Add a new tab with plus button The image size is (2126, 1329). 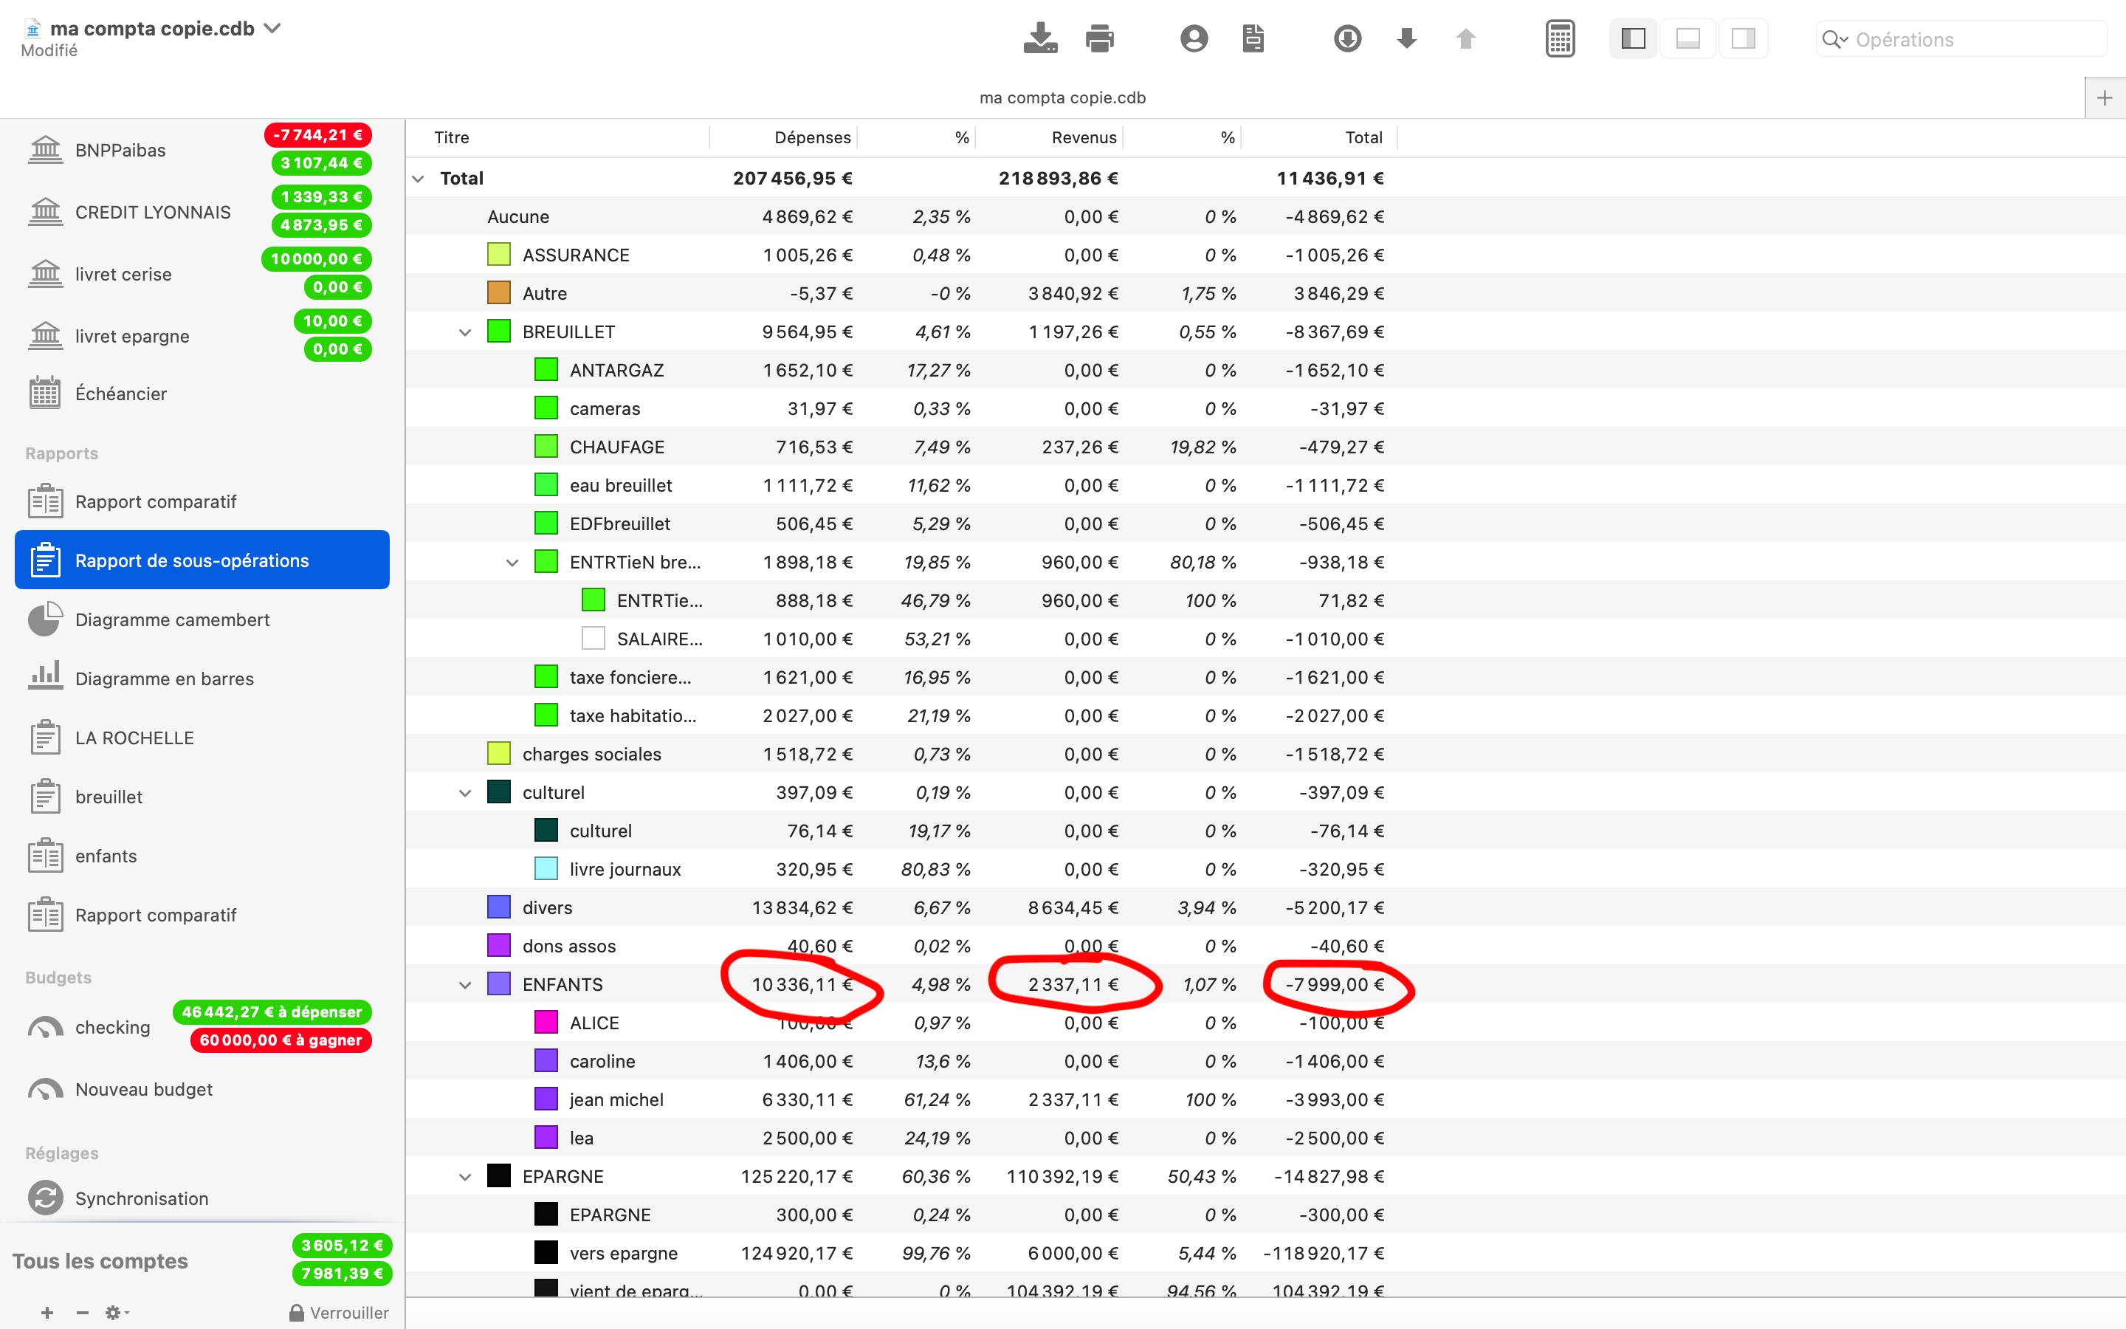(x=2104, y=97)
